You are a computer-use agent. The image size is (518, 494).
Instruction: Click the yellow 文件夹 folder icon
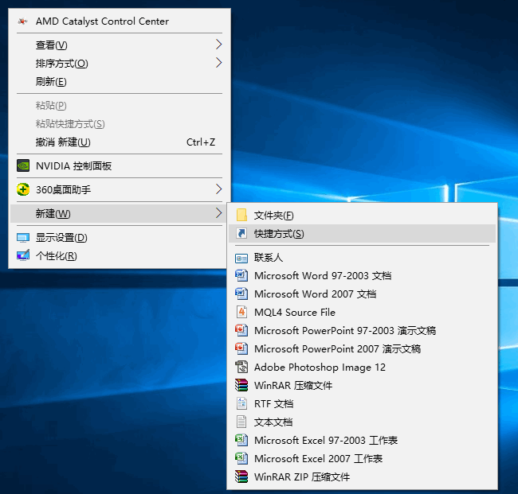(x=241, y=216)
